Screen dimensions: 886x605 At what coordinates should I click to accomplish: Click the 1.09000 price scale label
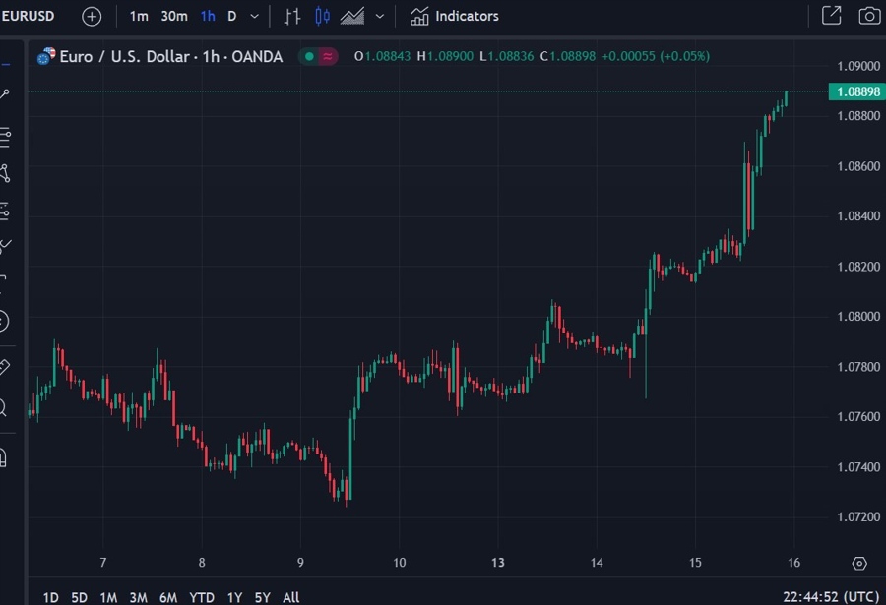(x=858, y=66)
